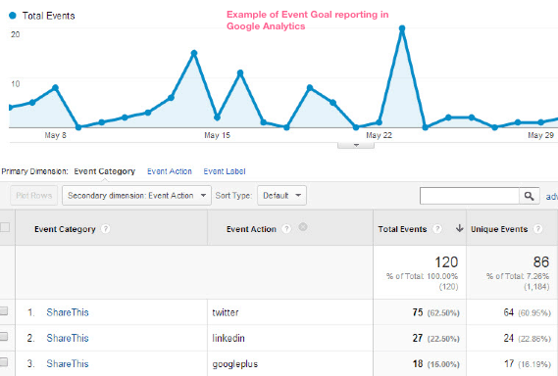558x376 pixels.
Task: Click the chart peak data point before May 15
Action: [x=194, y=53]
